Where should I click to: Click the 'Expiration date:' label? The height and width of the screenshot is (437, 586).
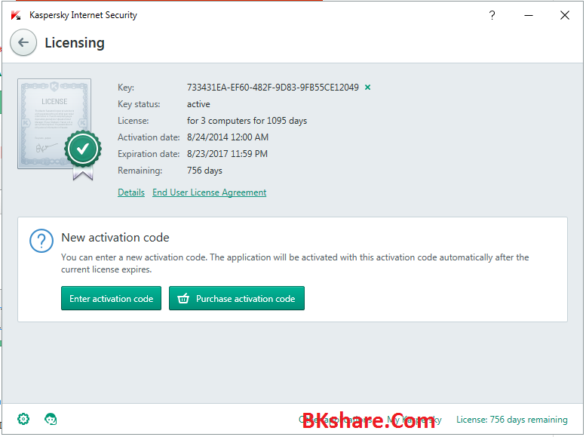point(149,154)
